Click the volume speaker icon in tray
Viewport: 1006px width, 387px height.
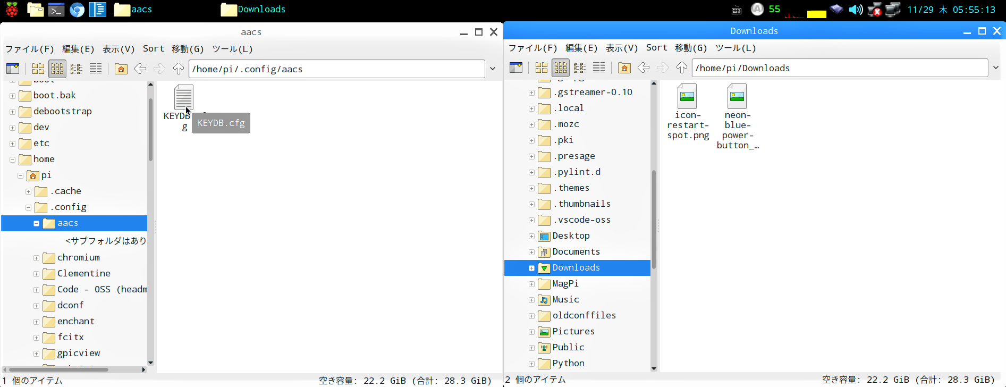tap(855, 10)
